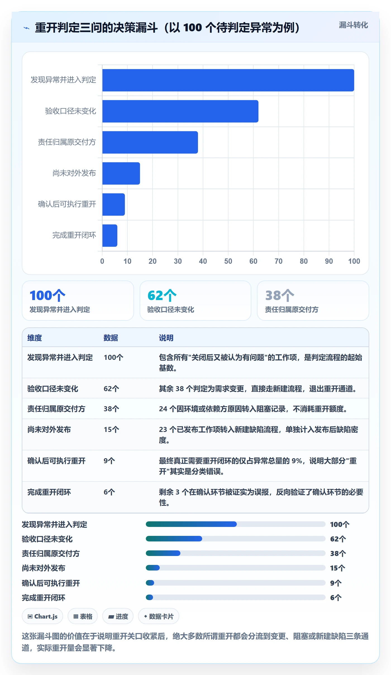This screenshot has height=675, width=391.
Task: Click progress bar showing 62个
Action: coord(236,539)
